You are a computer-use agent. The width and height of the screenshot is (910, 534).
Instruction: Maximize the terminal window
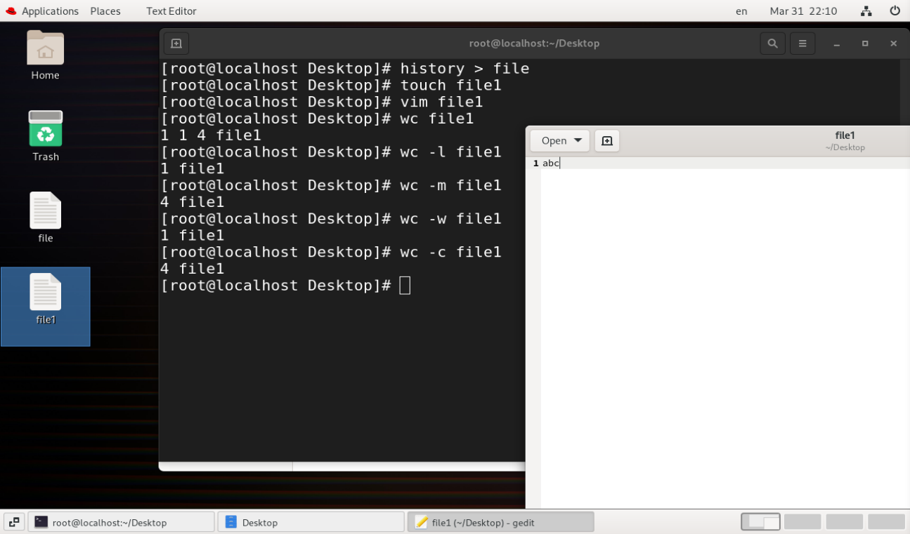pyautogui.click(x=865, y=44)
